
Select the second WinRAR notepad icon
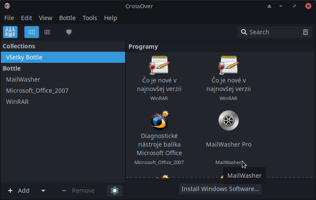coord(229,65)
